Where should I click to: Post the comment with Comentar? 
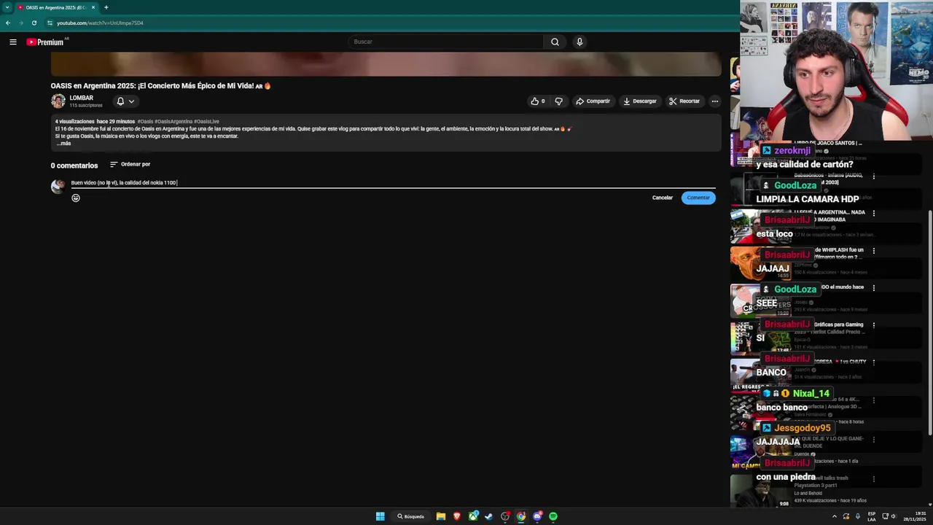tap(698, 198)
